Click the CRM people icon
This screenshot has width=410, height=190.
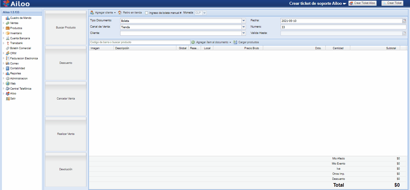tap(8, 53)
